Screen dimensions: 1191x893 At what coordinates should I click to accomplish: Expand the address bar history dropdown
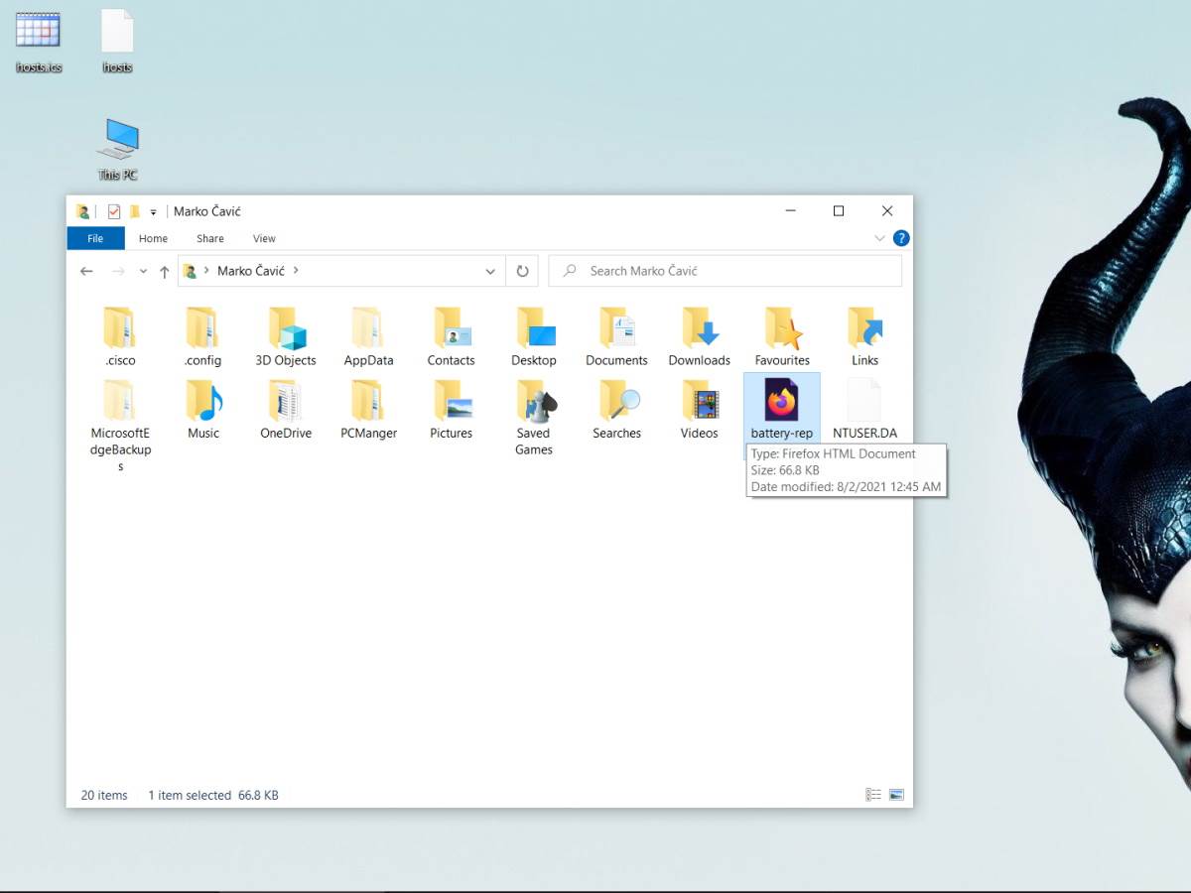(x=490, y=271)
